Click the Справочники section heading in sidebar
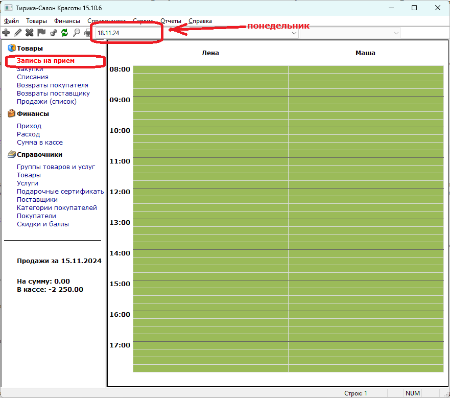Viewport: 450px width, 398px height. (39, 154)
